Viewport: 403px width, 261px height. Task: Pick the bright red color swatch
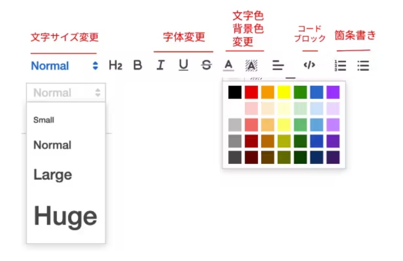[251, 92]
